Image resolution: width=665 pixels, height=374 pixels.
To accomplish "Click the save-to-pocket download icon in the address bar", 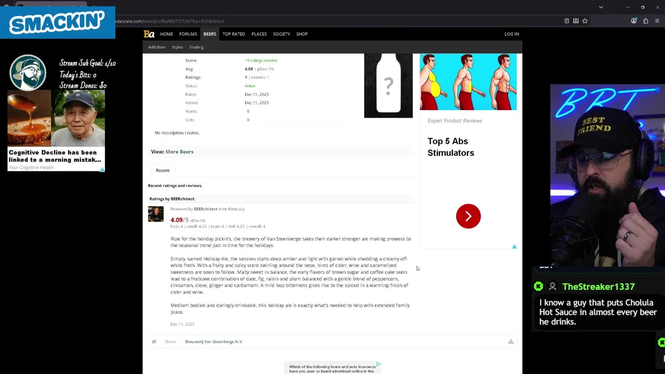I will (576, 21).
